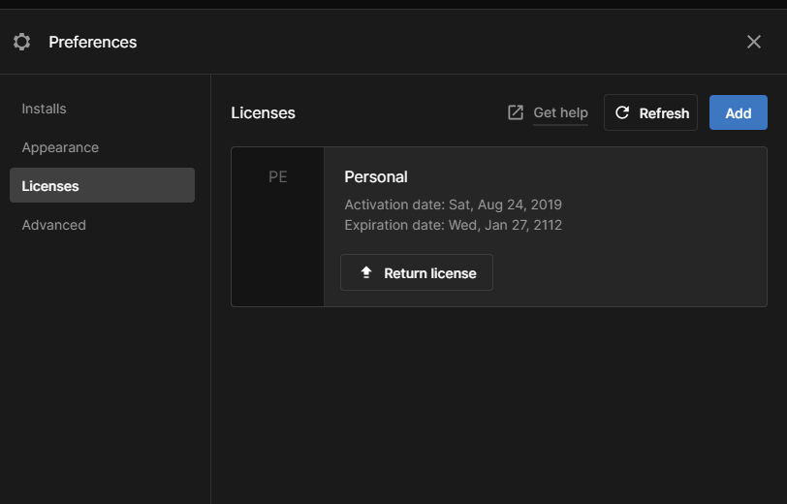Click the Preferences title text

pyautogui.click(x=93, y=42)
